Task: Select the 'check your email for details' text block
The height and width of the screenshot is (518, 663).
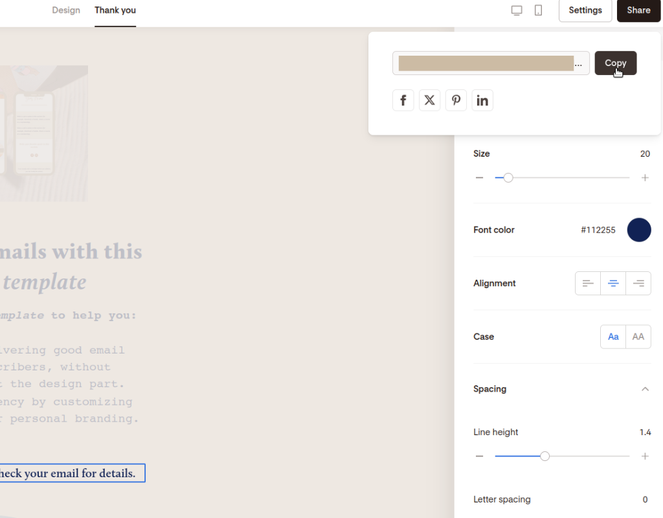Action: (73, 473)
